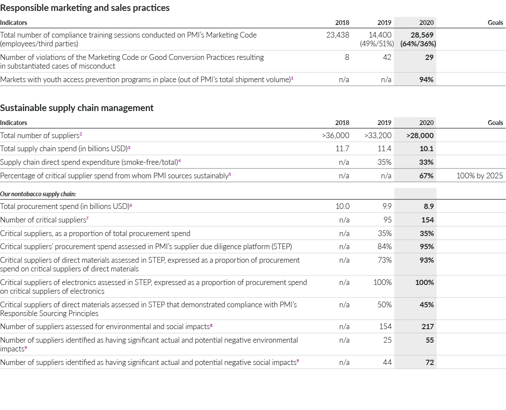Click footnote 9 after negative social impacts row

pyautogui.click(x=298, y=361)
